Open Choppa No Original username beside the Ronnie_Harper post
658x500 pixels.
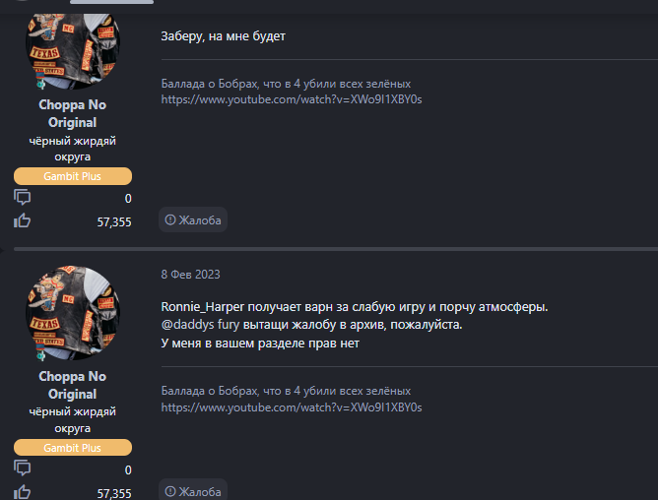[x=72, y=386]
